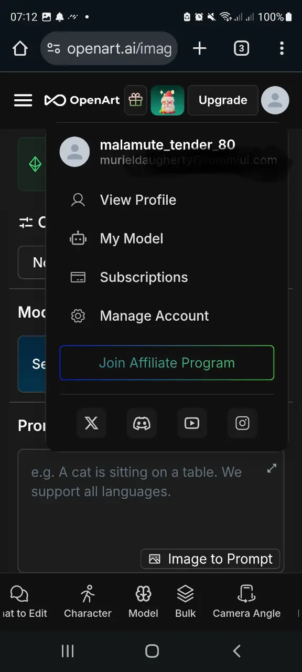Switch to the Character tab

(x=88, y=602)
